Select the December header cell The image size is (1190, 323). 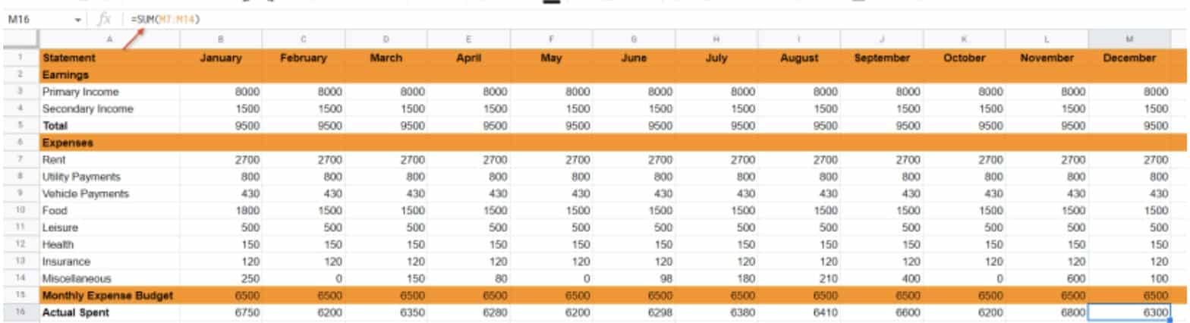pos(1129,58)
